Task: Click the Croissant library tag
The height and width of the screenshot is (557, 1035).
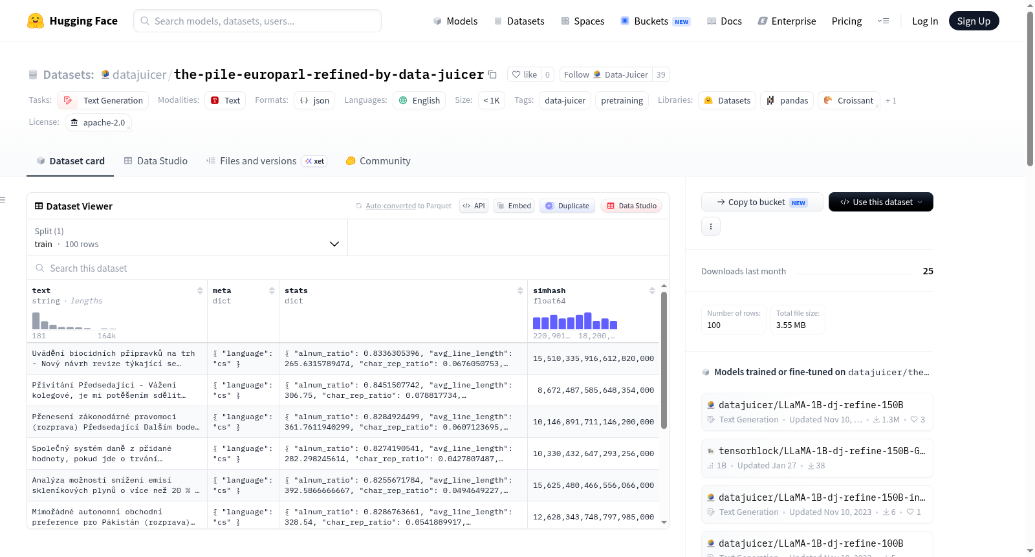Action: pyautogui.click(x=849, y=100)
